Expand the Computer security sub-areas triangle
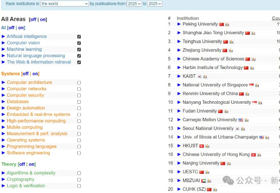Screen dimensions: 280x193 [3, 95]
